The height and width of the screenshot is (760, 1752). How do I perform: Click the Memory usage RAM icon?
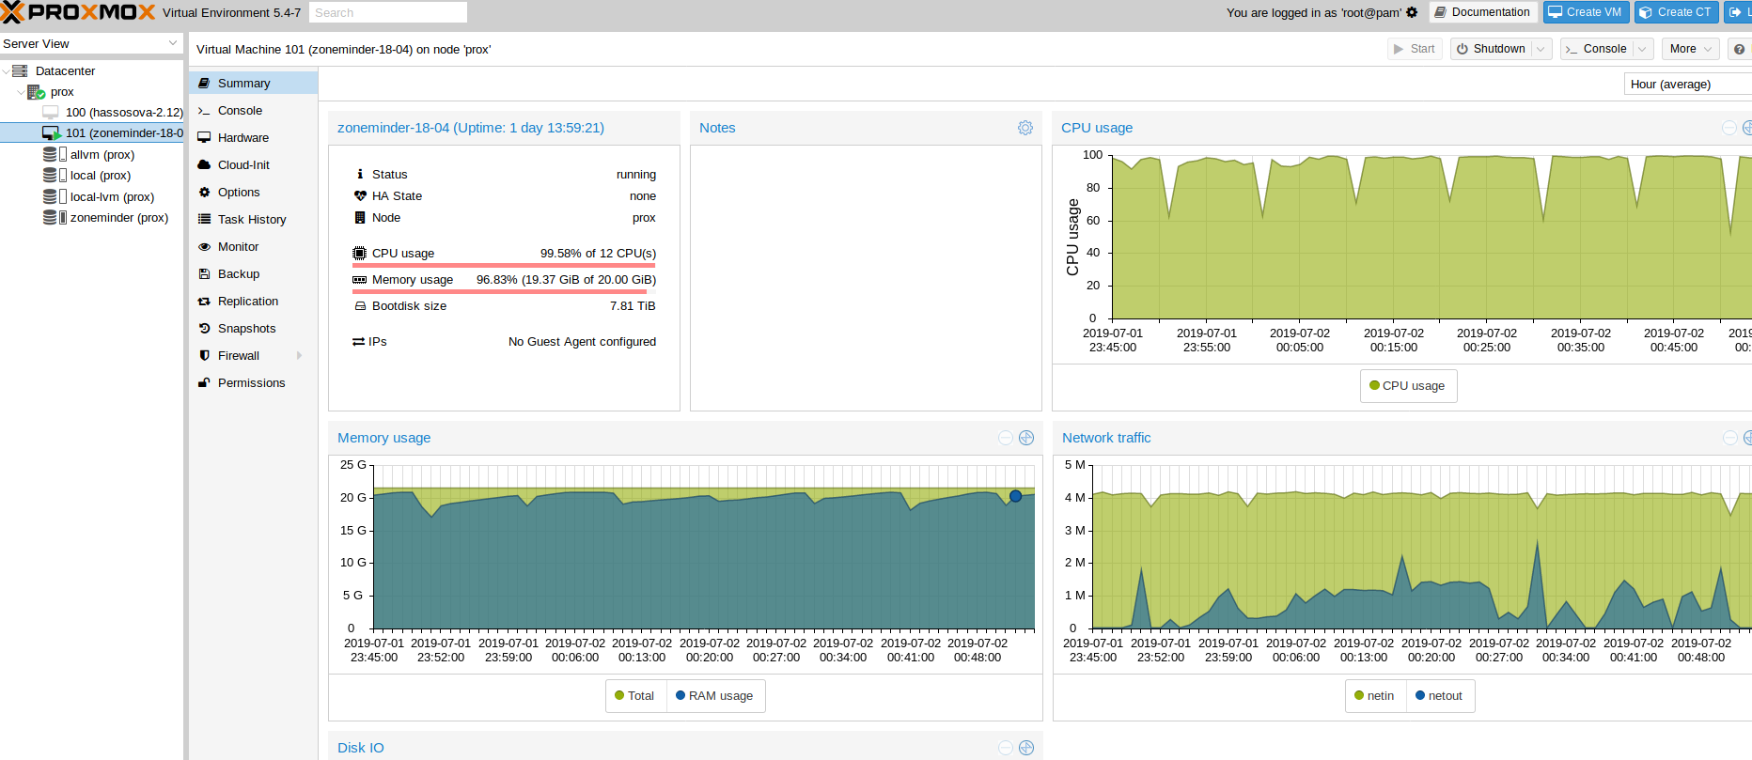click(x=359, y=280)
